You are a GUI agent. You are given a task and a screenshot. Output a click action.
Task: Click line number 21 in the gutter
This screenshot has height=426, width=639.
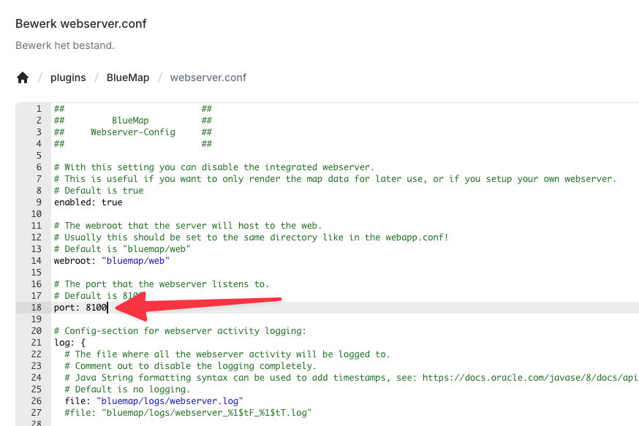point(36,343)
